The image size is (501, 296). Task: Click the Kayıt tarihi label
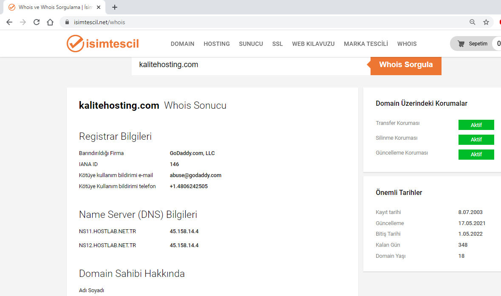[x=388, y=212]
